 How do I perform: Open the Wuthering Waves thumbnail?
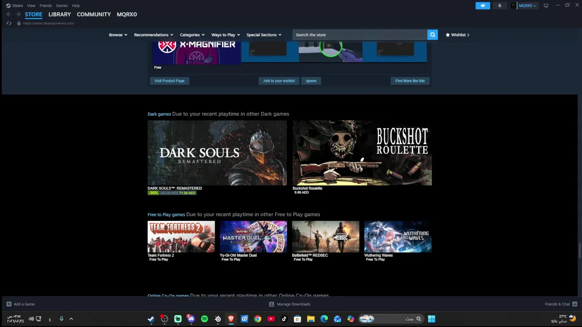pos(398,237)
